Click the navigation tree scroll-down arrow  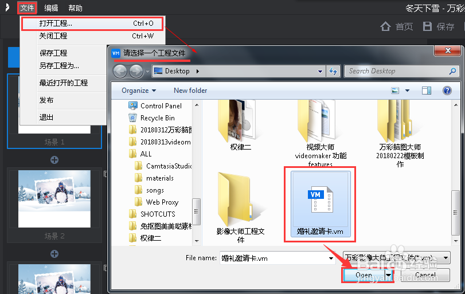(196, 241)
